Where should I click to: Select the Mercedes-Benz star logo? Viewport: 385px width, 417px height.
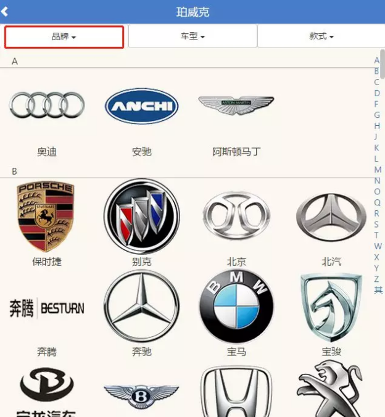[141, 307]
